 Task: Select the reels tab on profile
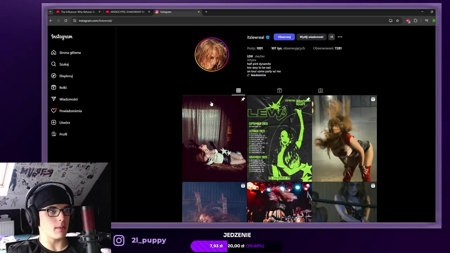(x=279, y=91)
